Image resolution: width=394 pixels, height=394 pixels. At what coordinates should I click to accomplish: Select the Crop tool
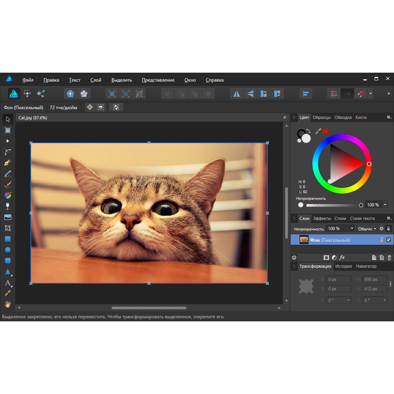7,228
